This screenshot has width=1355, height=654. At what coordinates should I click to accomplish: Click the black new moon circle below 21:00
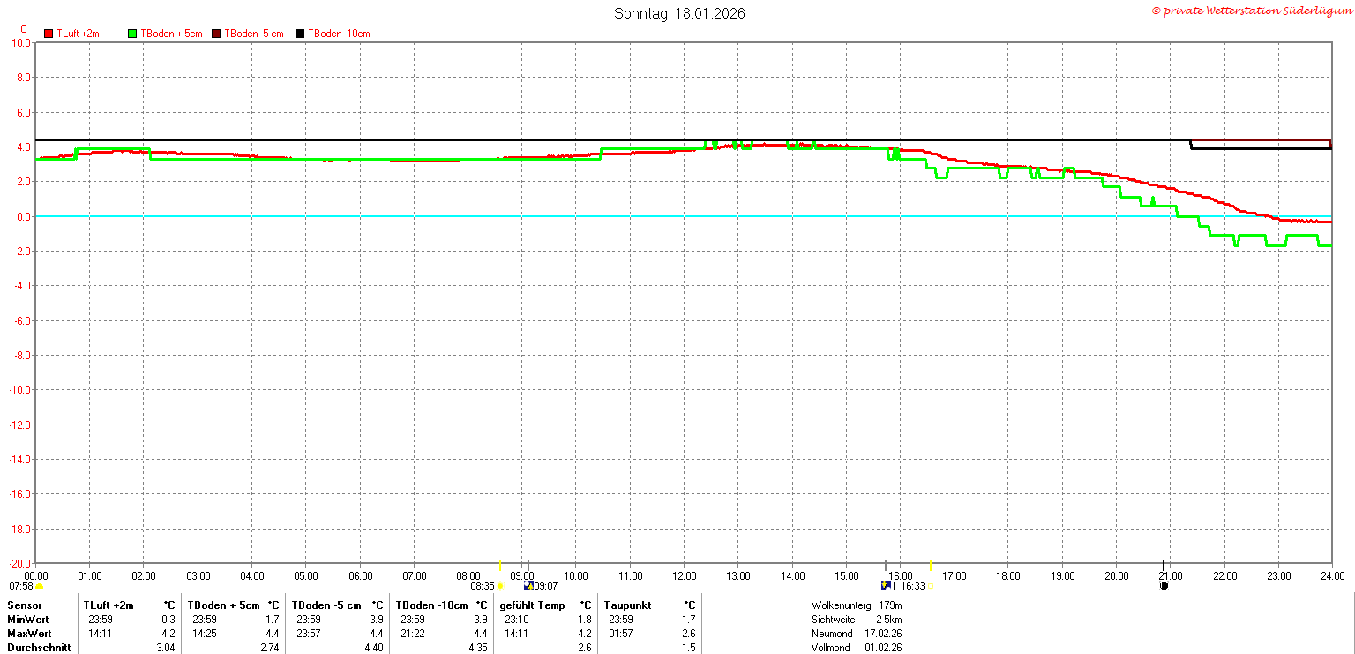point(1164,585)
